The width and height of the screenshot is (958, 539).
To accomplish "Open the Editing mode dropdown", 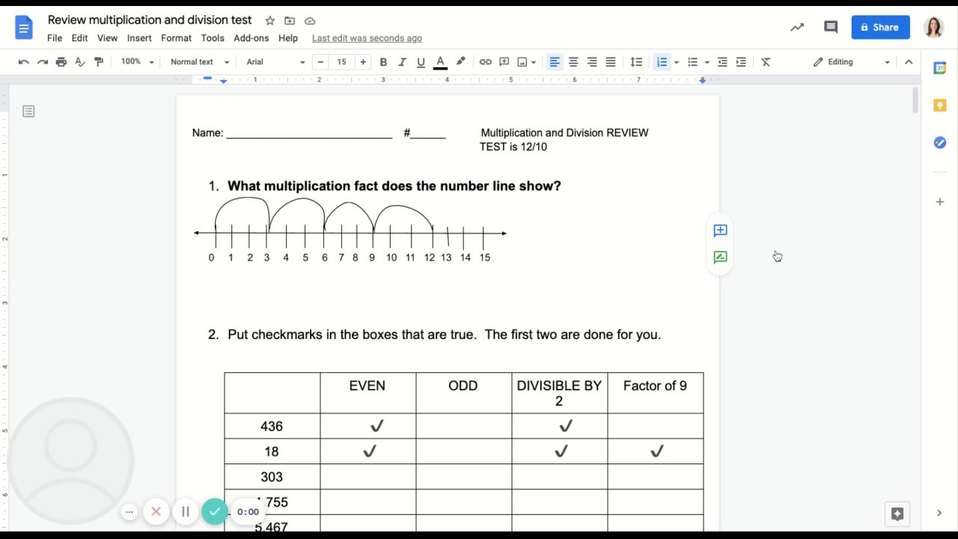I will 852,62.
